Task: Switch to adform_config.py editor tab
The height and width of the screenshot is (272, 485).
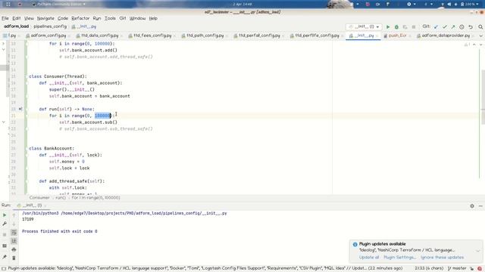Action: [x=48, y=36]
